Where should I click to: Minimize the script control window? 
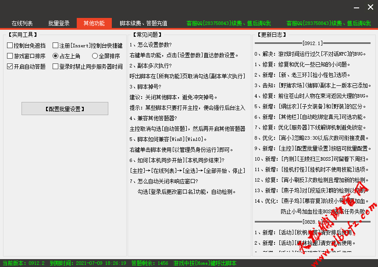pyautogui.click(x=357, y=7)
